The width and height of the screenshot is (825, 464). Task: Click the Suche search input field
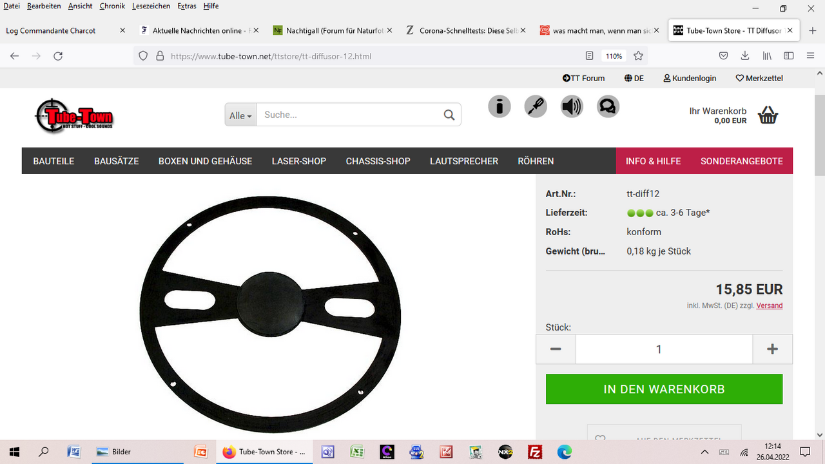(348, 115)
